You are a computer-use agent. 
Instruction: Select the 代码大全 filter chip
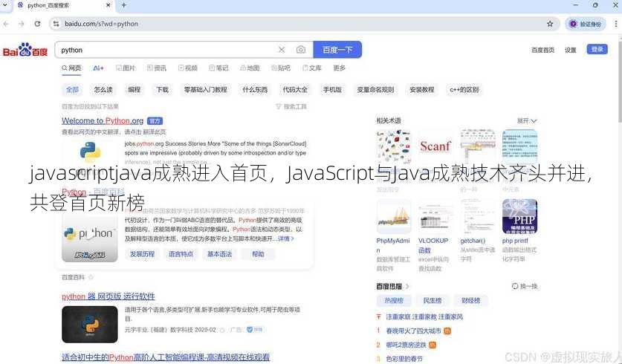pos(295,90)
